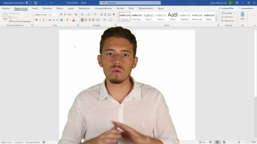The height and width of the screenshot is (144, 257).
Task: Toggle Salvamento Automático switch
Action: 29,3
